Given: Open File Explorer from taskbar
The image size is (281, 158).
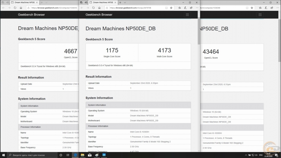Looking at the screenshot, I should pos(82,155).
